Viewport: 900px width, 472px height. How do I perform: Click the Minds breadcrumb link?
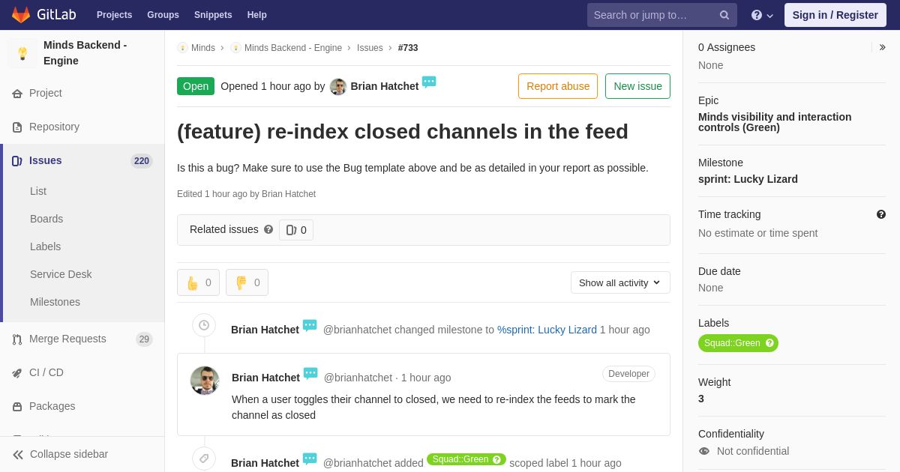pyautogui.click(x=202, y=48)
